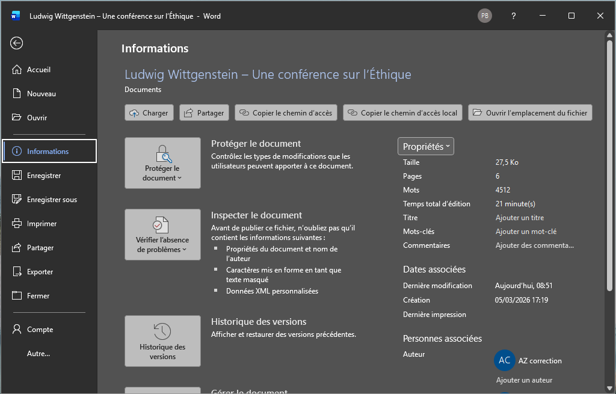Click the Ouvrir folder icon
Screen dimensions: 616x394
pyautogui.click(x=17, y=118)
